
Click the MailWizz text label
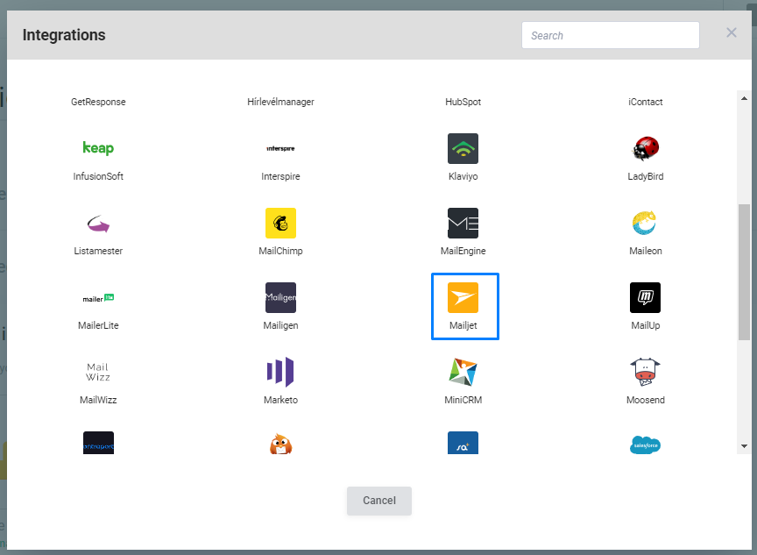[98, 400]
